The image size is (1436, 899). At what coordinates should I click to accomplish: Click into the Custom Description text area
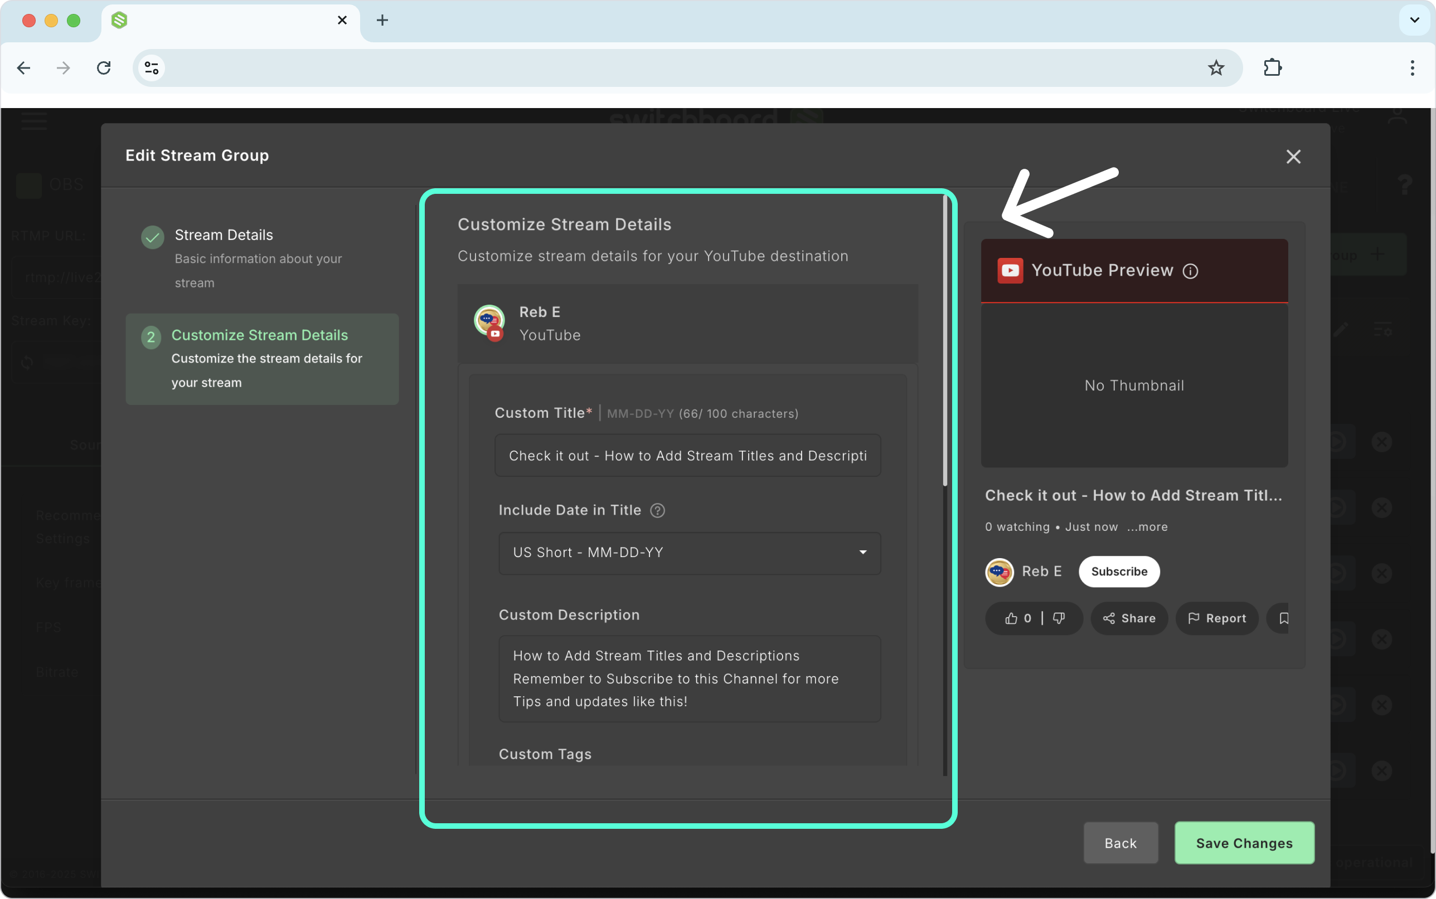[690, 679]
